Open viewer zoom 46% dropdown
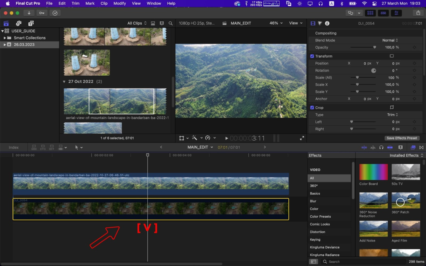This screenshot has width=426, height=266. coord(276,23)
